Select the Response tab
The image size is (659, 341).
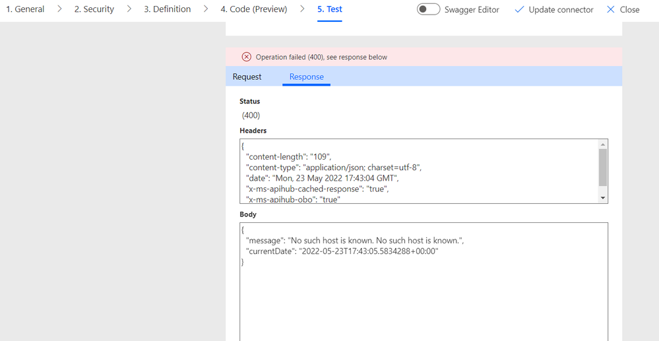[307, 77]
